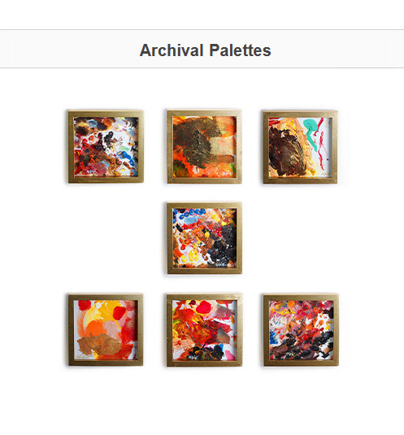
Task: Click the bright orange blob in bottom-left painting
Action: pyautogui.click(x=96, y=328)
